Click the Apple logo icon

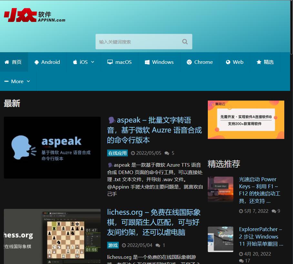pos(75,62)
